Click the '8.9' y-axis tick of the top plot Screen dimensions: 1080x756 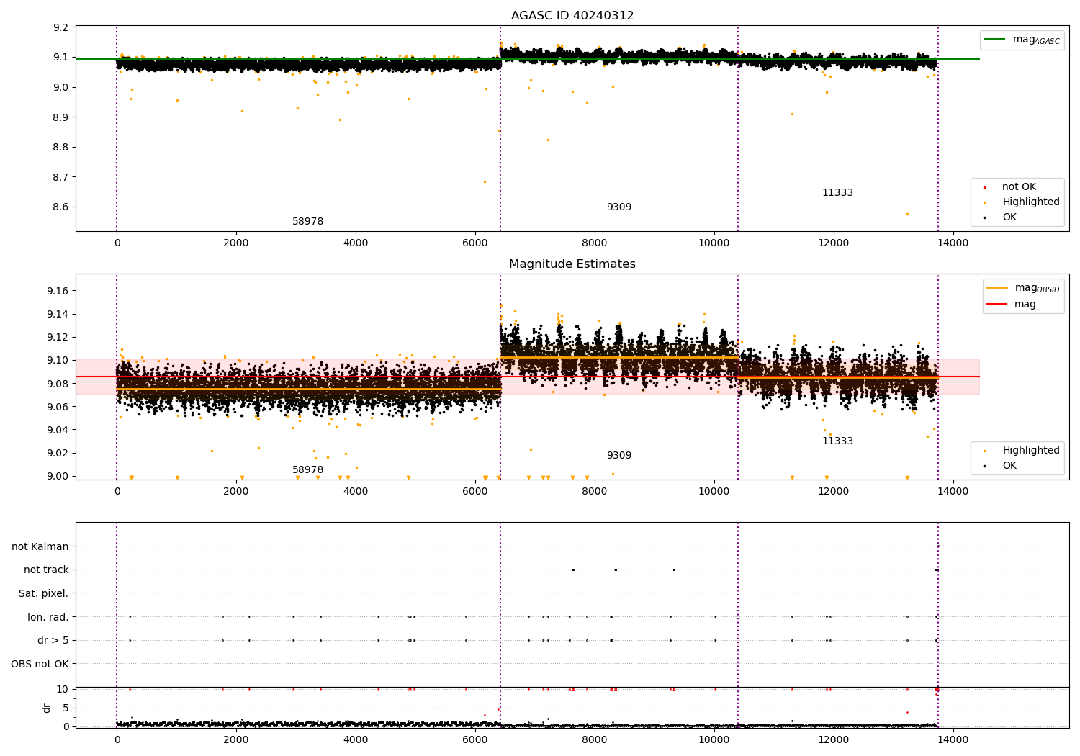[62, 117]
